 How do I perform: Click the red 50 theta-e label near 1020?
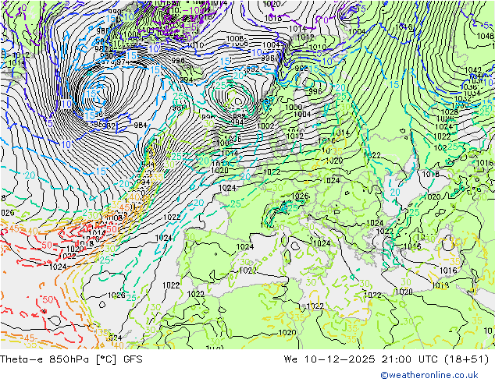pyautogui.click(x=47, y=245)
